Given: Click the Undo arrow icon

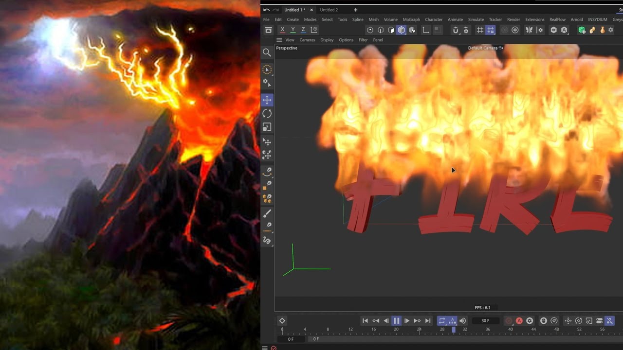Looking at the screenshot, I should (x=266, y=10).
